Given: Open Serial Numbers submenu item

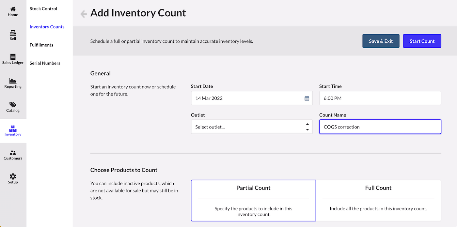Looking at the screenshot, I should click(x=45, y=63).
